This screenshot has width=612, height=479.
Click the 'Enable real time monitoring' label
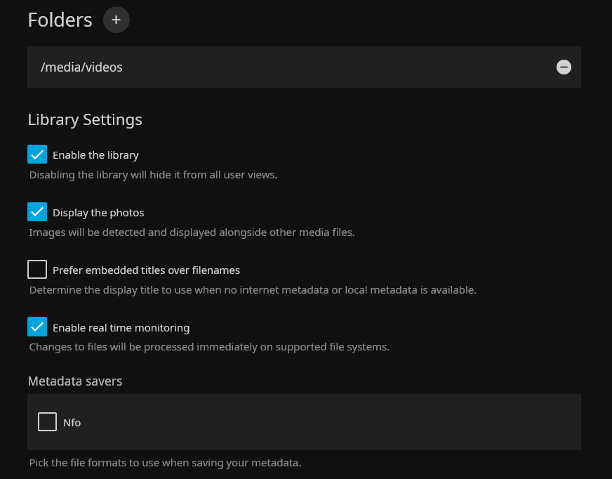tap(121, 328)
